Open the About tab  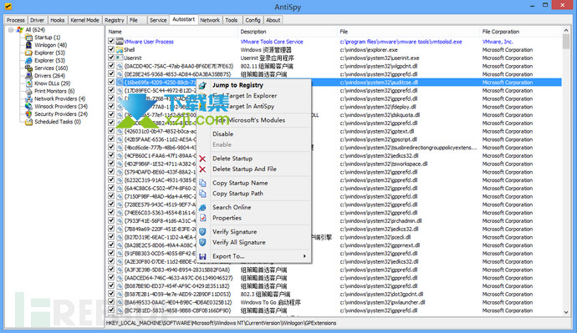pos(273,20)
